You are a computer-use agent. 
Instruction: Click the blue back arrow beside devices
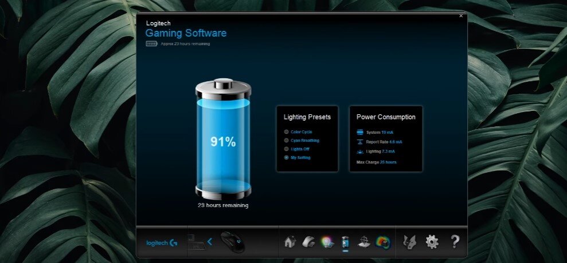[209, 242]
